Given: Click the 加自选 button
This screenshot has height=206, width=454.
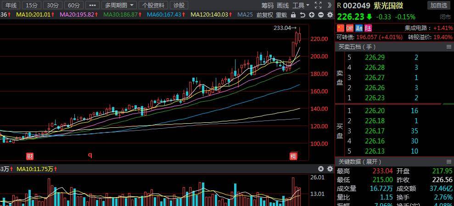Looking at the screenshot, I should [x=439, y=5].
